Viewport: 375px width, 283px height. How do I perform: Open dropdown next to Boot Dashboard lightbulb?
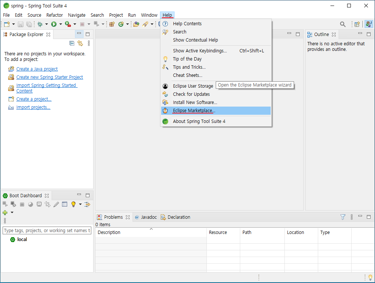[80, 204]
